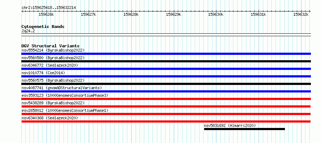
Task: Click the 159629k ruler position
Action: coord(173,14)
